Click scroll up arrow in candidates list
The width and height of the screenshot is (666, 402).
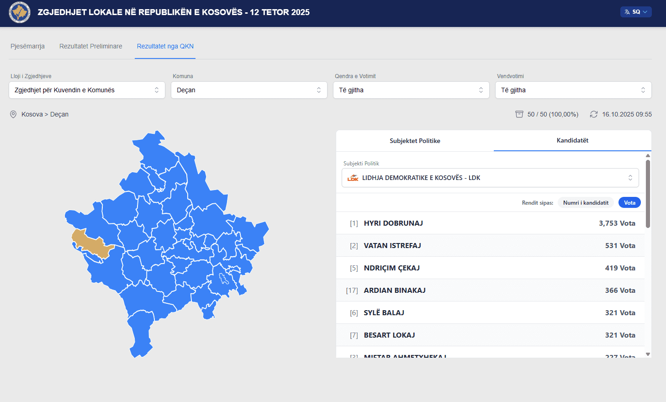648,156
